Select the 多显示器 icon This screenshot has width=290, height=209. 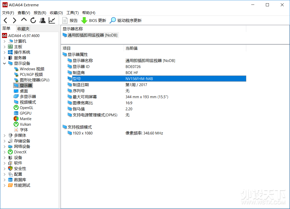coord(16,97)
